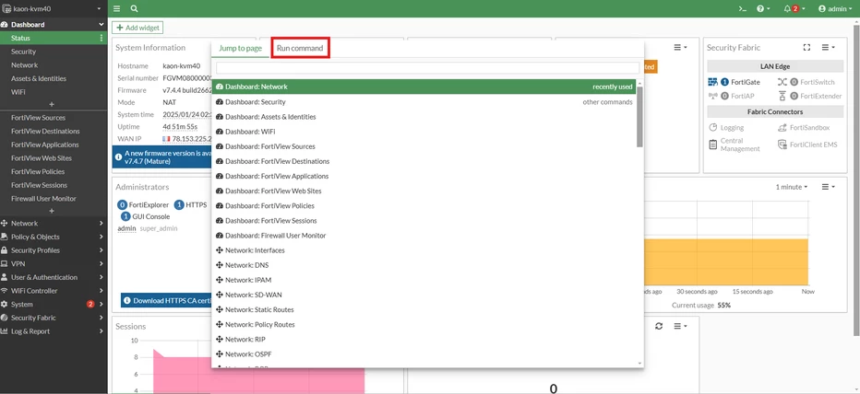
Task: Add dashboard via first plus icon
Action: point(52,104)
